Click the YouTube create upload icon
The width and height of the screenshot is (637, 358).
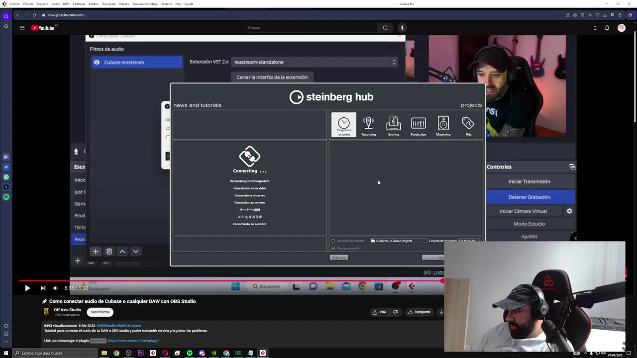(595, 28)
